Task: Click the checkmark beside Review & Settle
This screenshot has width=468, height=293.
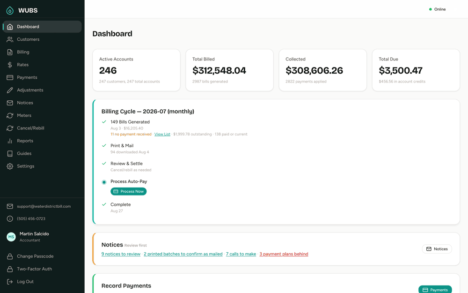Action: (x=104, y=164)
